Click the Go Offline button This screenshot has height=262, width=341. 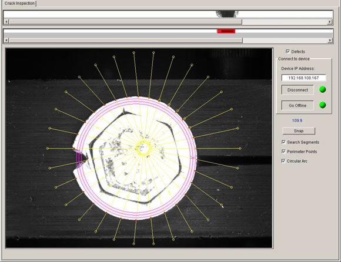pyautogui.click(x=297, y=105)
